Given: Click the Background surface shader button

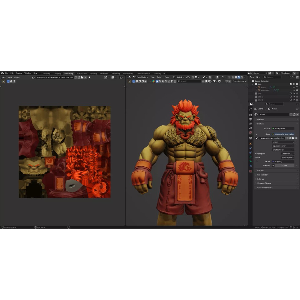Looking at the screenshot, I should [x=283, y=129].
